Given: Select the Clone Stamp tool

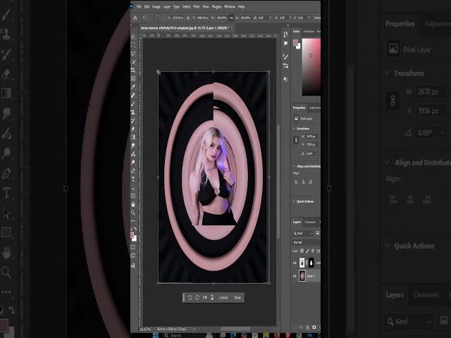Looking at the screenshot, I should 133,112.
